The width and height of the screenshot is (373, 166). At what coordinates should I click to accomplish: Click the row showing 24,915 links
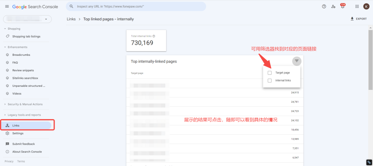point(215,93)
